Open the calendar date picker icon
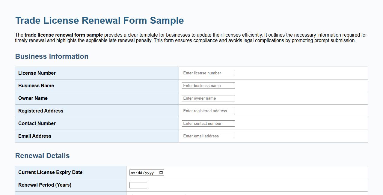Image resolution: width=383 pixels, height=195 pixels. click(x=161, y=172)
